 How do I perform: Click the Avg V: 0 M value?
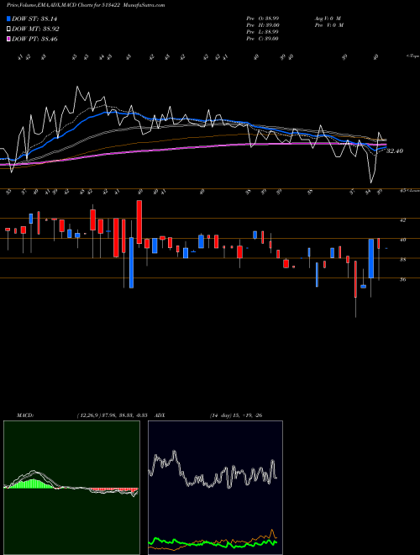pos(328,18)
